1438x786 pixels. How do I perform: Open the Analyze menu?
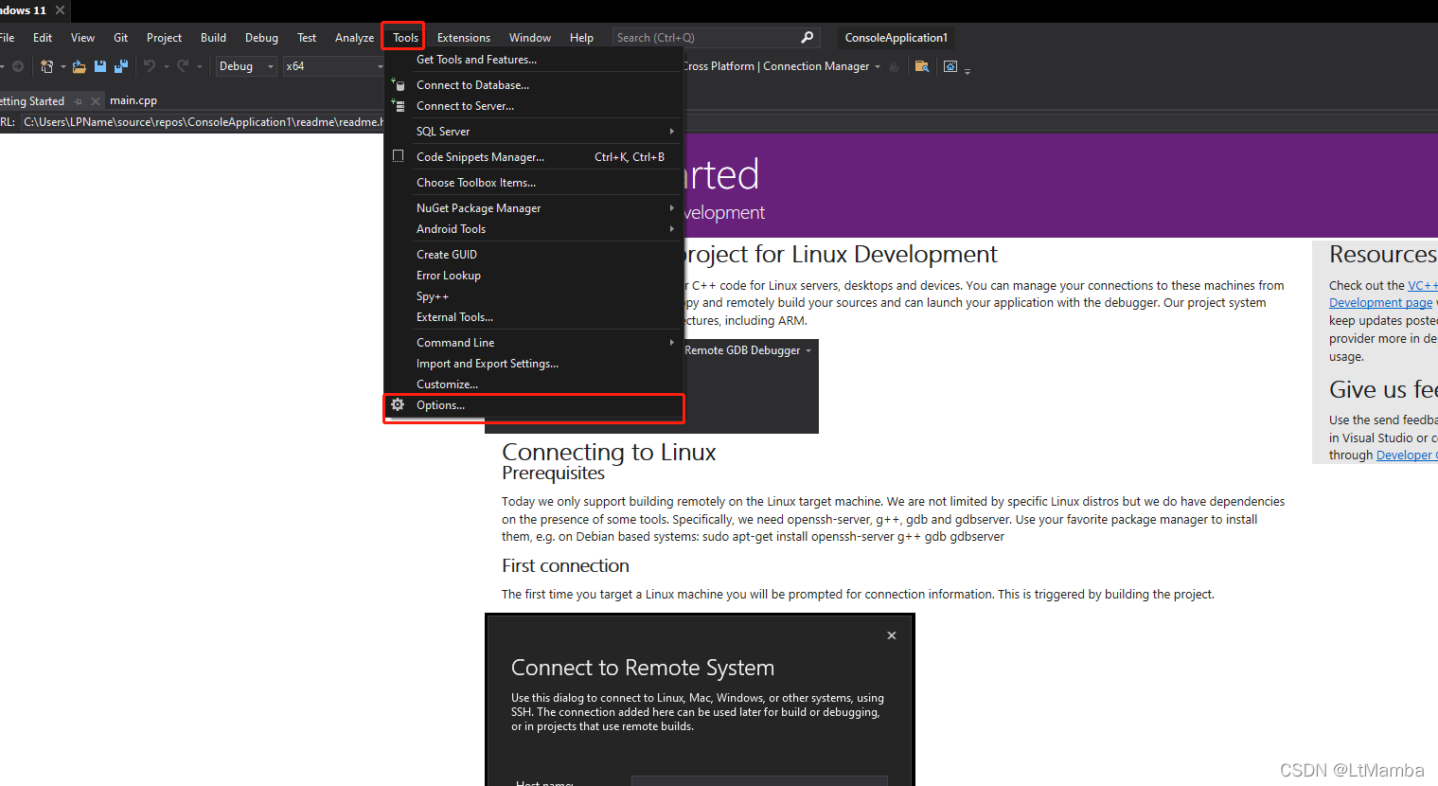[x=354, y=38]
